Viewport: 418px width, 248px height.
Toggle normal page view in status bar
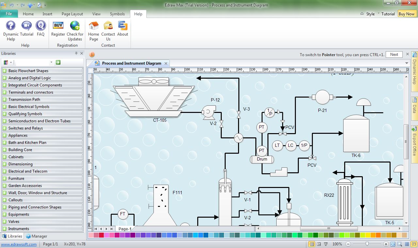[312, 244]
